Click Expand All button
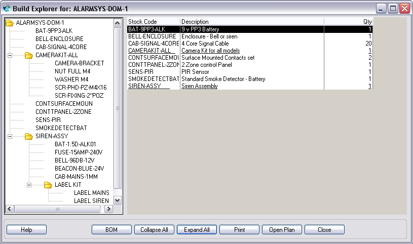This screenshot has width=413, height=244. click(x=197, y=230)
